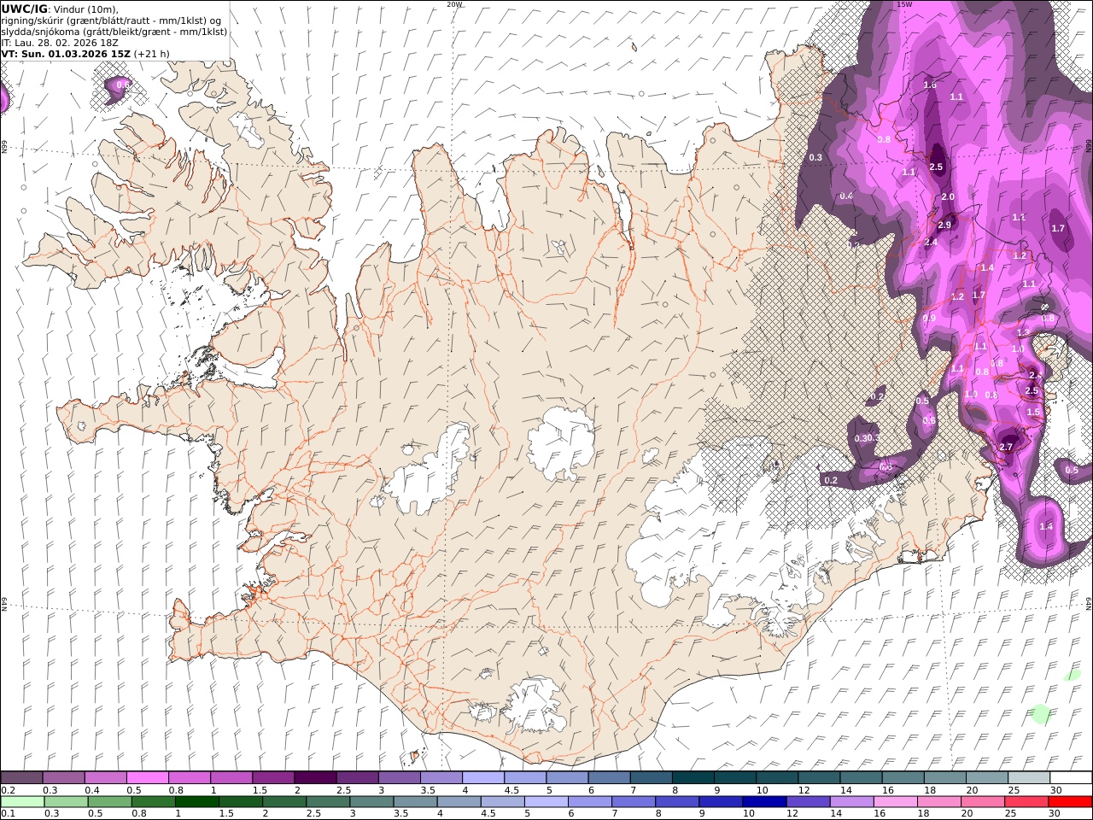The width and height of the screenshot is (1093, 820).
Task: Select the deep purple 2 swatch in the upper legend
Action: click(315, 778)
